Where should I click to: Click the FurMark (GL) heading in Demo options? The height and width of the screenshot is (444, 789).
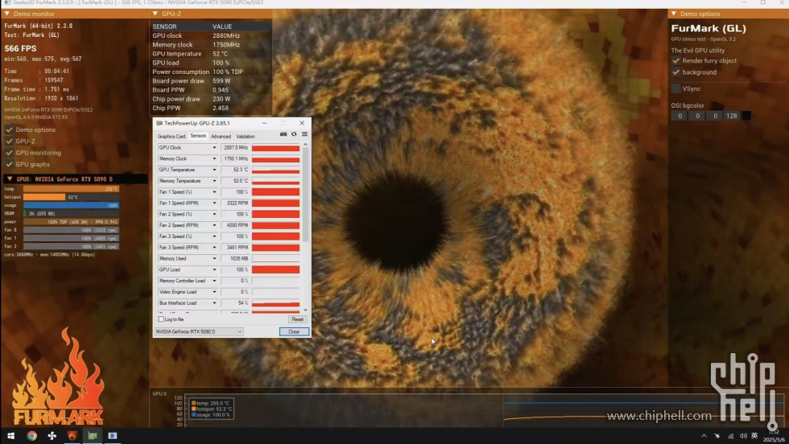click(708, 29)
